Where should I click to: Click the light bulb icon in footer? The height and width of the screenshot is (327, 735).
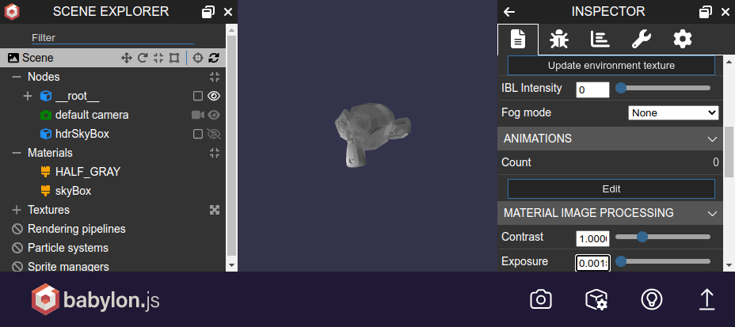(x=652, y=299)
